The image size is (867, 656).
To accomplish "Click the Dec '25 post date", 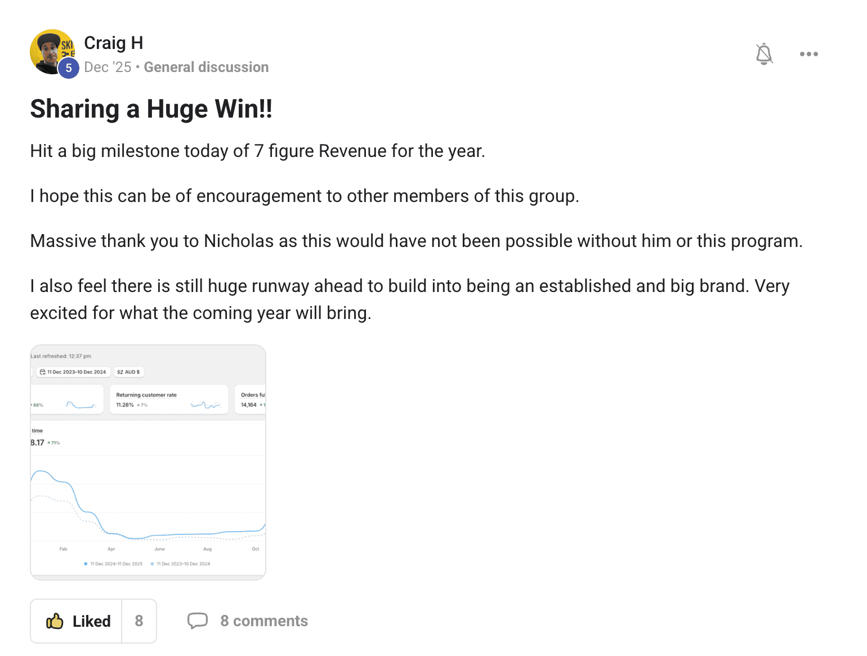I will click(x=108, y=67).
